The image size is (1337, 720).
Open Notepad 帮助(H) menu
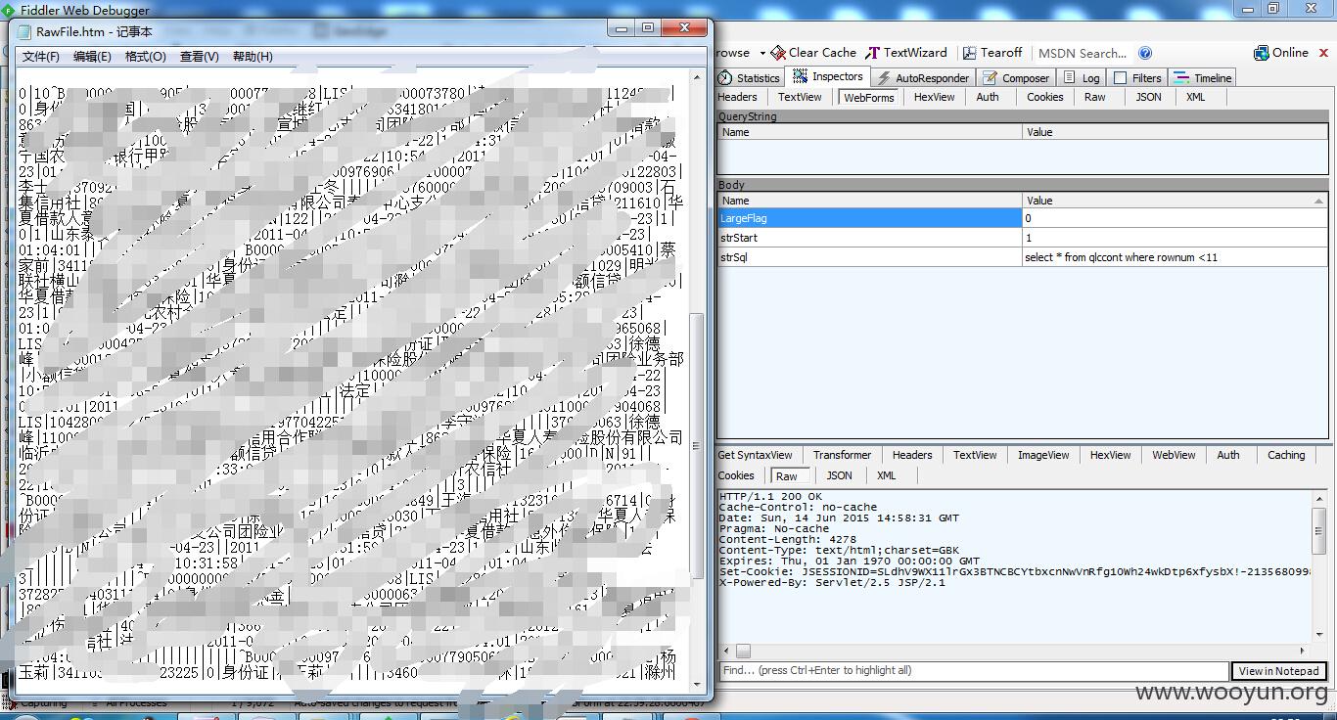(x=253, y=57)
